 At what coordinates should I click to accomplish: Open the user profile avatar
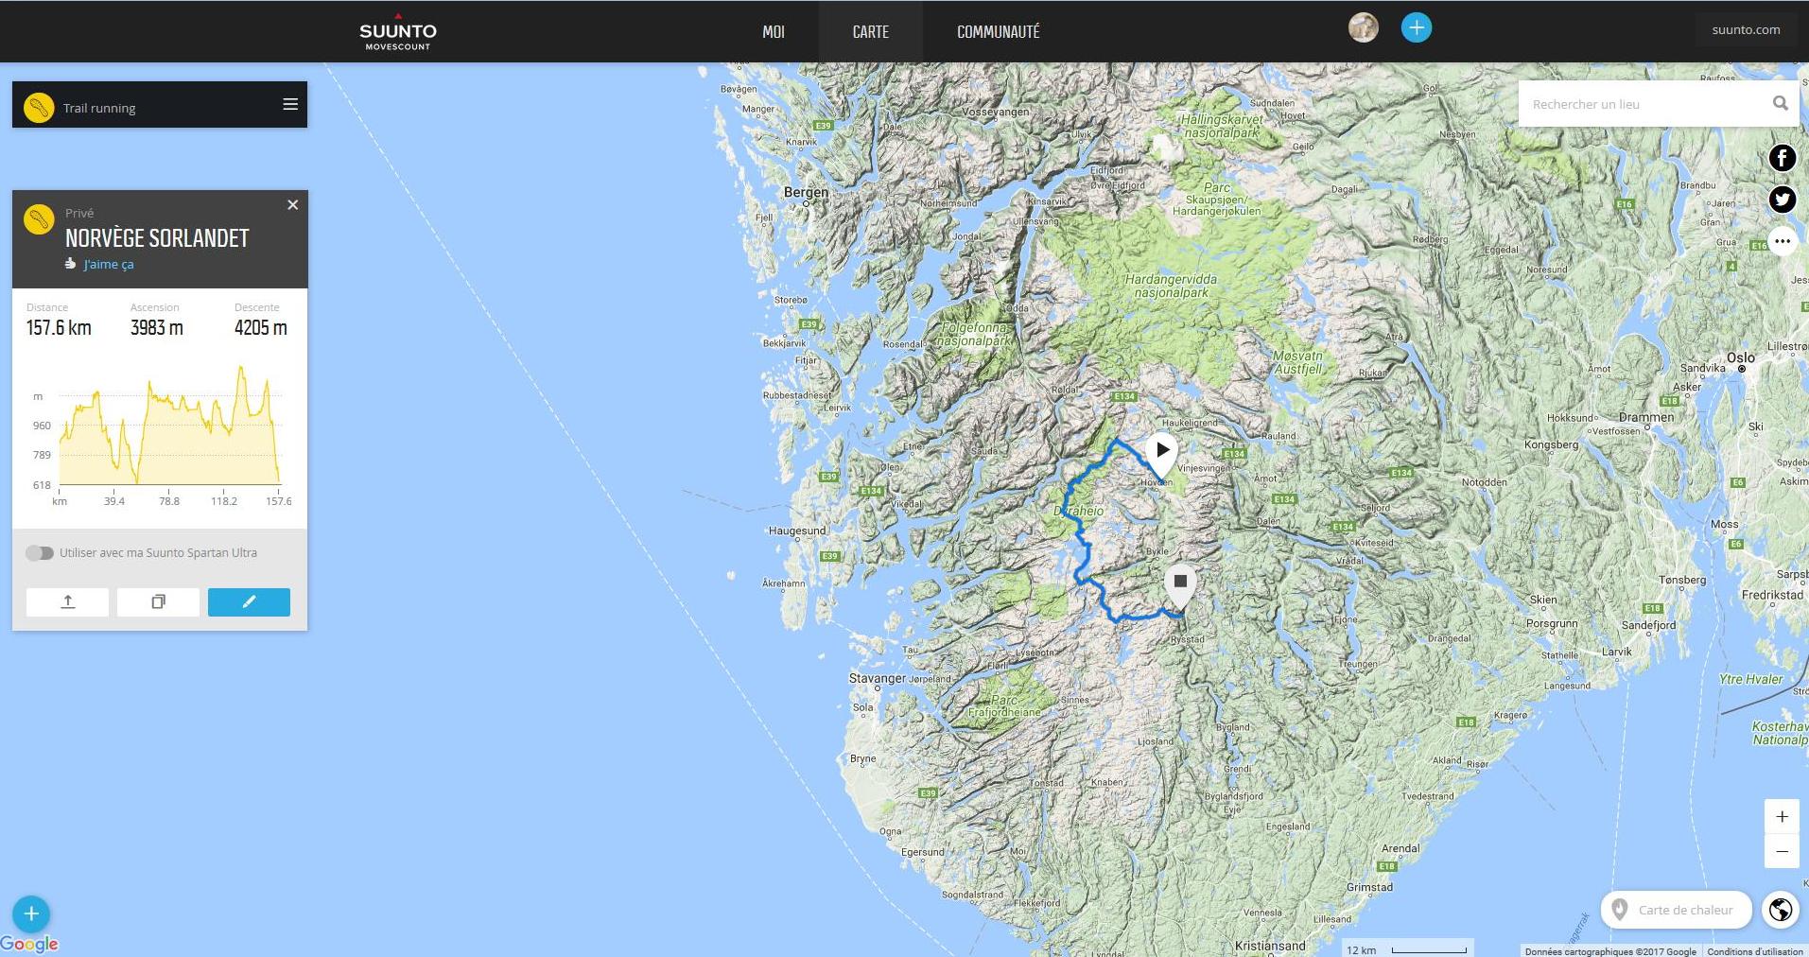point(1363,27)
